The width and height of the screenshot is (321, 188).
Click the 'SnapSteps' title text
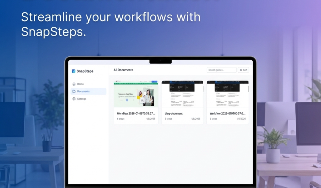click(85, 71)
